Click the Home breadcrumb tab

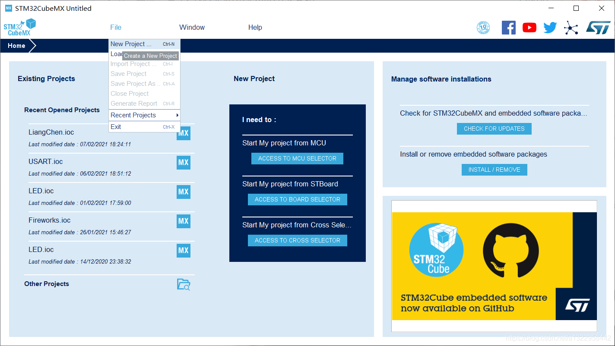point(16,46)
